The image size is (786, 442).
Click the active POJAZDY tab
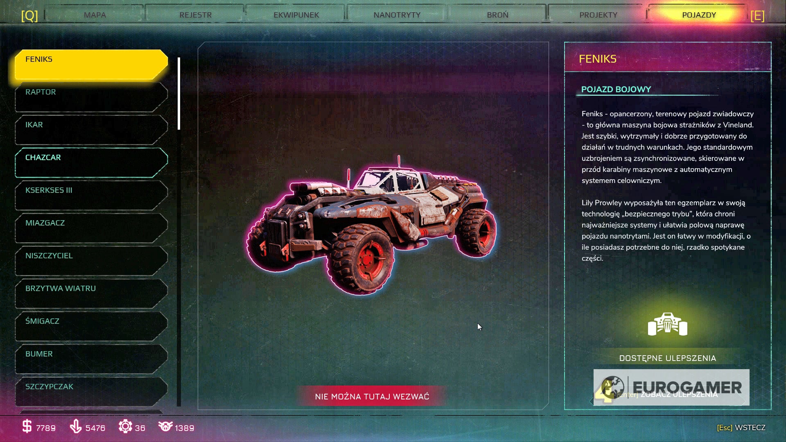(699, 15)
